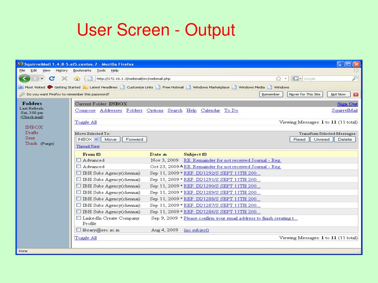Open the search engine selector dropdown
Image resolution: width=378 pixels, height=283 pixels.
pos(300,79)
